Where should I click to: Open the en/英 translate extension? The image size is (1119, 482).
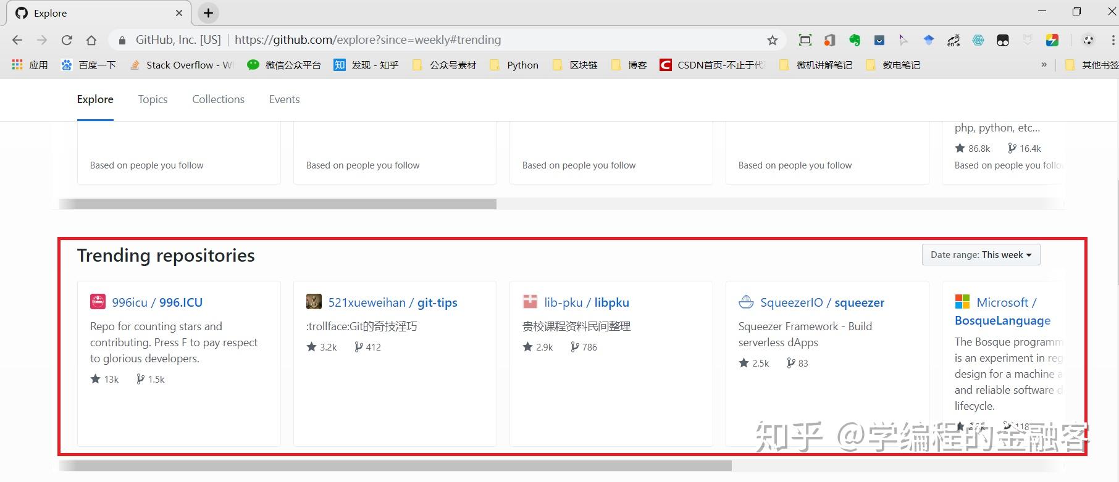(x=953, y=40)
